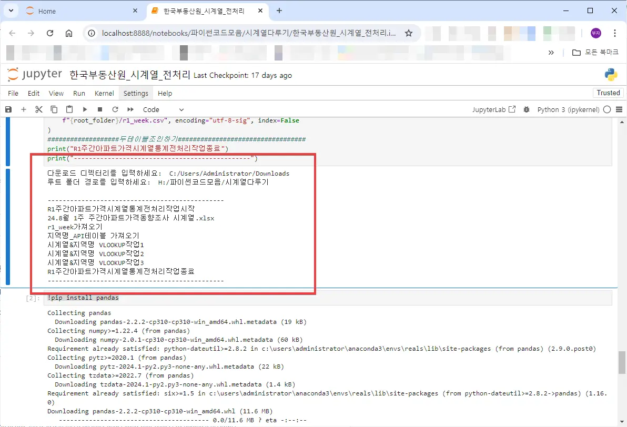Interrupt the kernel using the stop icon

click(x=99, y=109)
